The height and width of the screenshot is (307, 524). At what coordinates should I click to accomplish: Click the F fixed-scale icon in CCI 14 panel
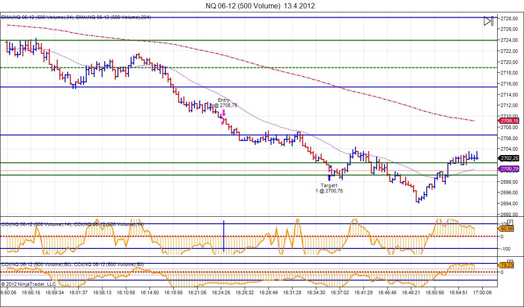click(x=510, y=222)
